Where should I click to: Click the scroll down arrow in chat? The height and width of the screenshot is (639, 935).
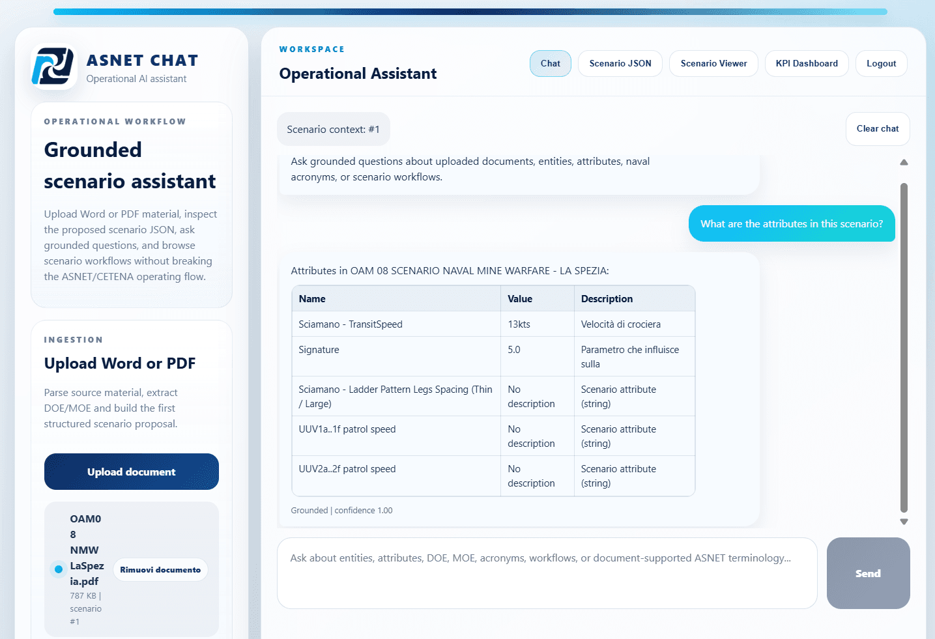click(x=904, y=522)
